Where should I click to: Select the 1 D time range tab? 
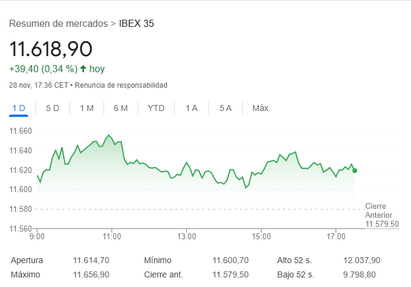(19, 108)
